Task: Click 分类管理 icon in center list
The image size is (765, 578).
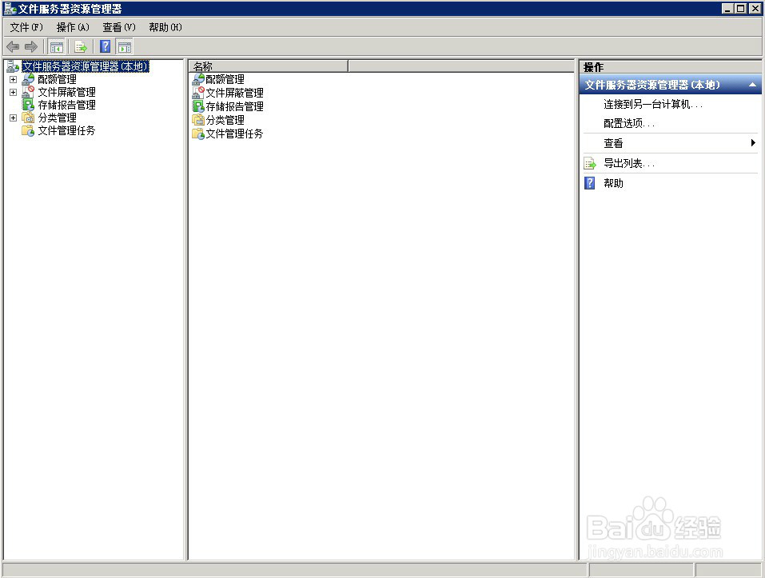Action: click(198, 119)
